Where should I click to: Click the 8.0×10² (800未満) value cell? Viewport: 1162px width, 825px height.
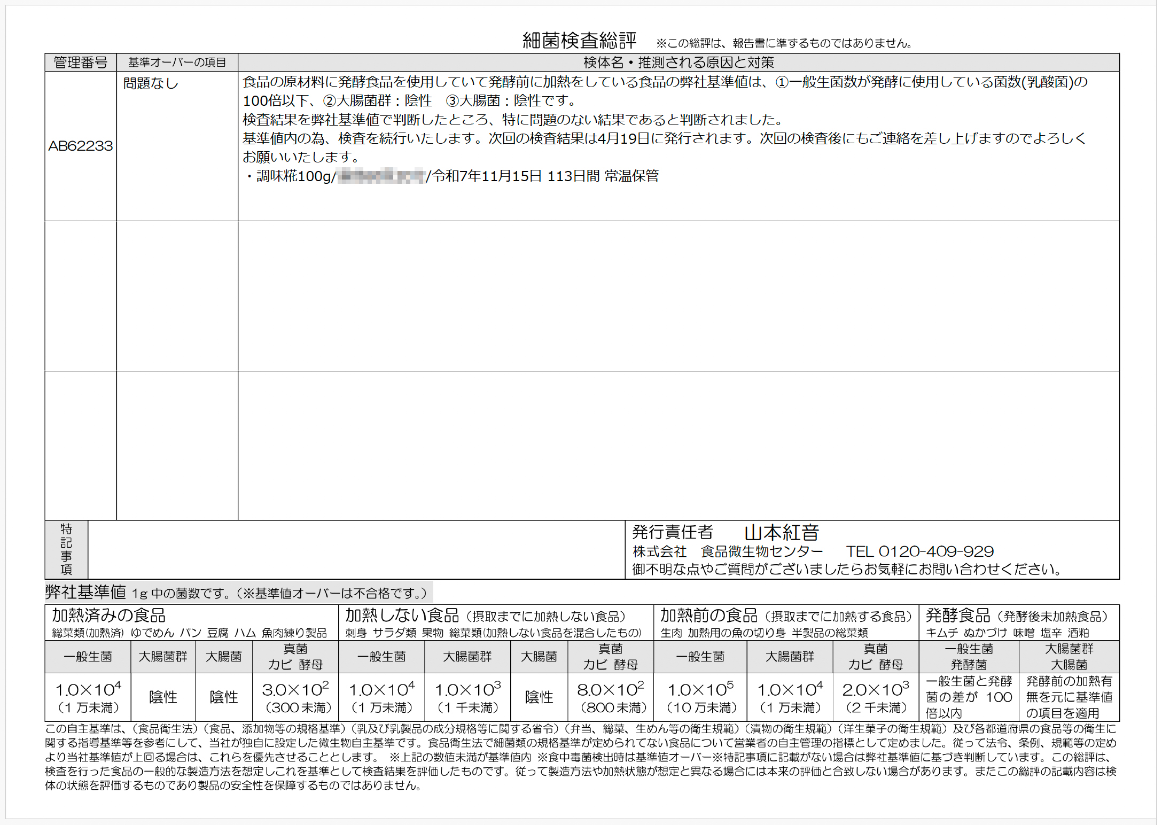click(611, 697)
